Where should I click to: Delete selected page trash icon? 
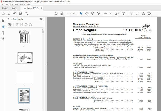(17, 25)
